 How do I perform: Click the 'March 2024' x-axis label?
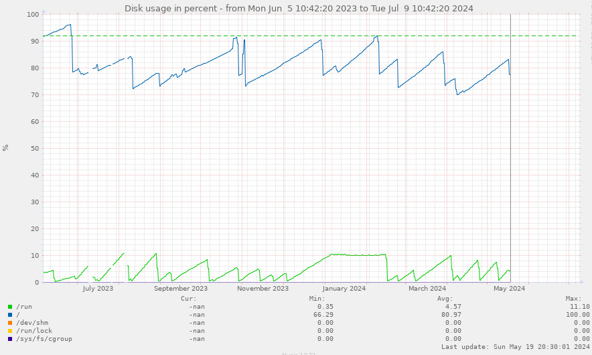click(x=428, y=289)
